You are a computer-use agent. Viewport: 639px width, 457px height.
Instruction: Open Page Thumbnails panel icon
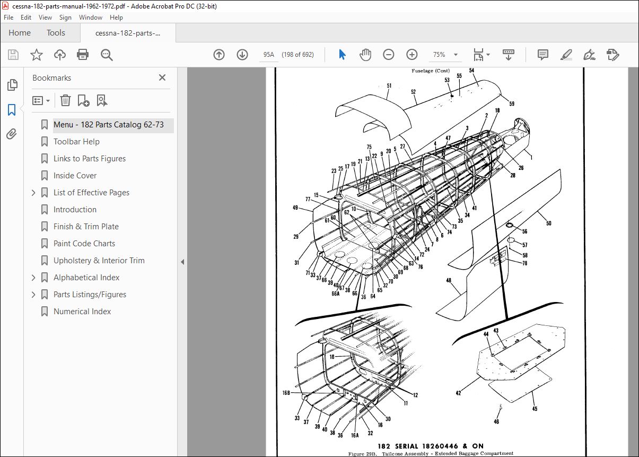(12, 85)
